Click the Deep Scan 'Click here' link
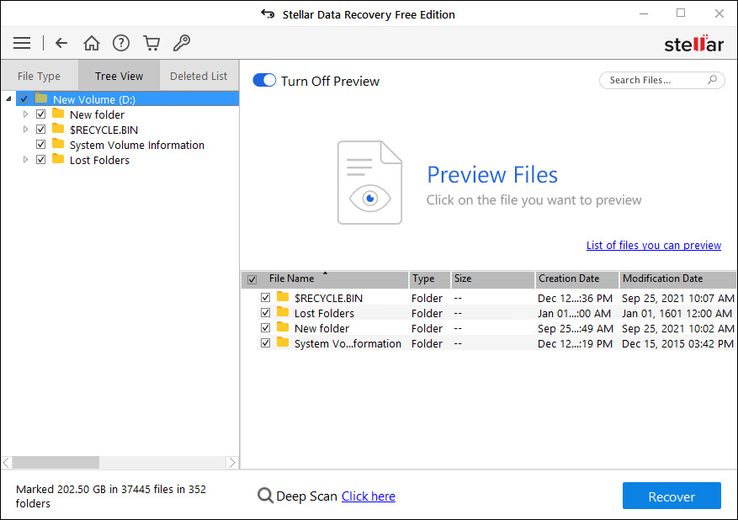This screenshot has height=520, width=738. (369, 496)
